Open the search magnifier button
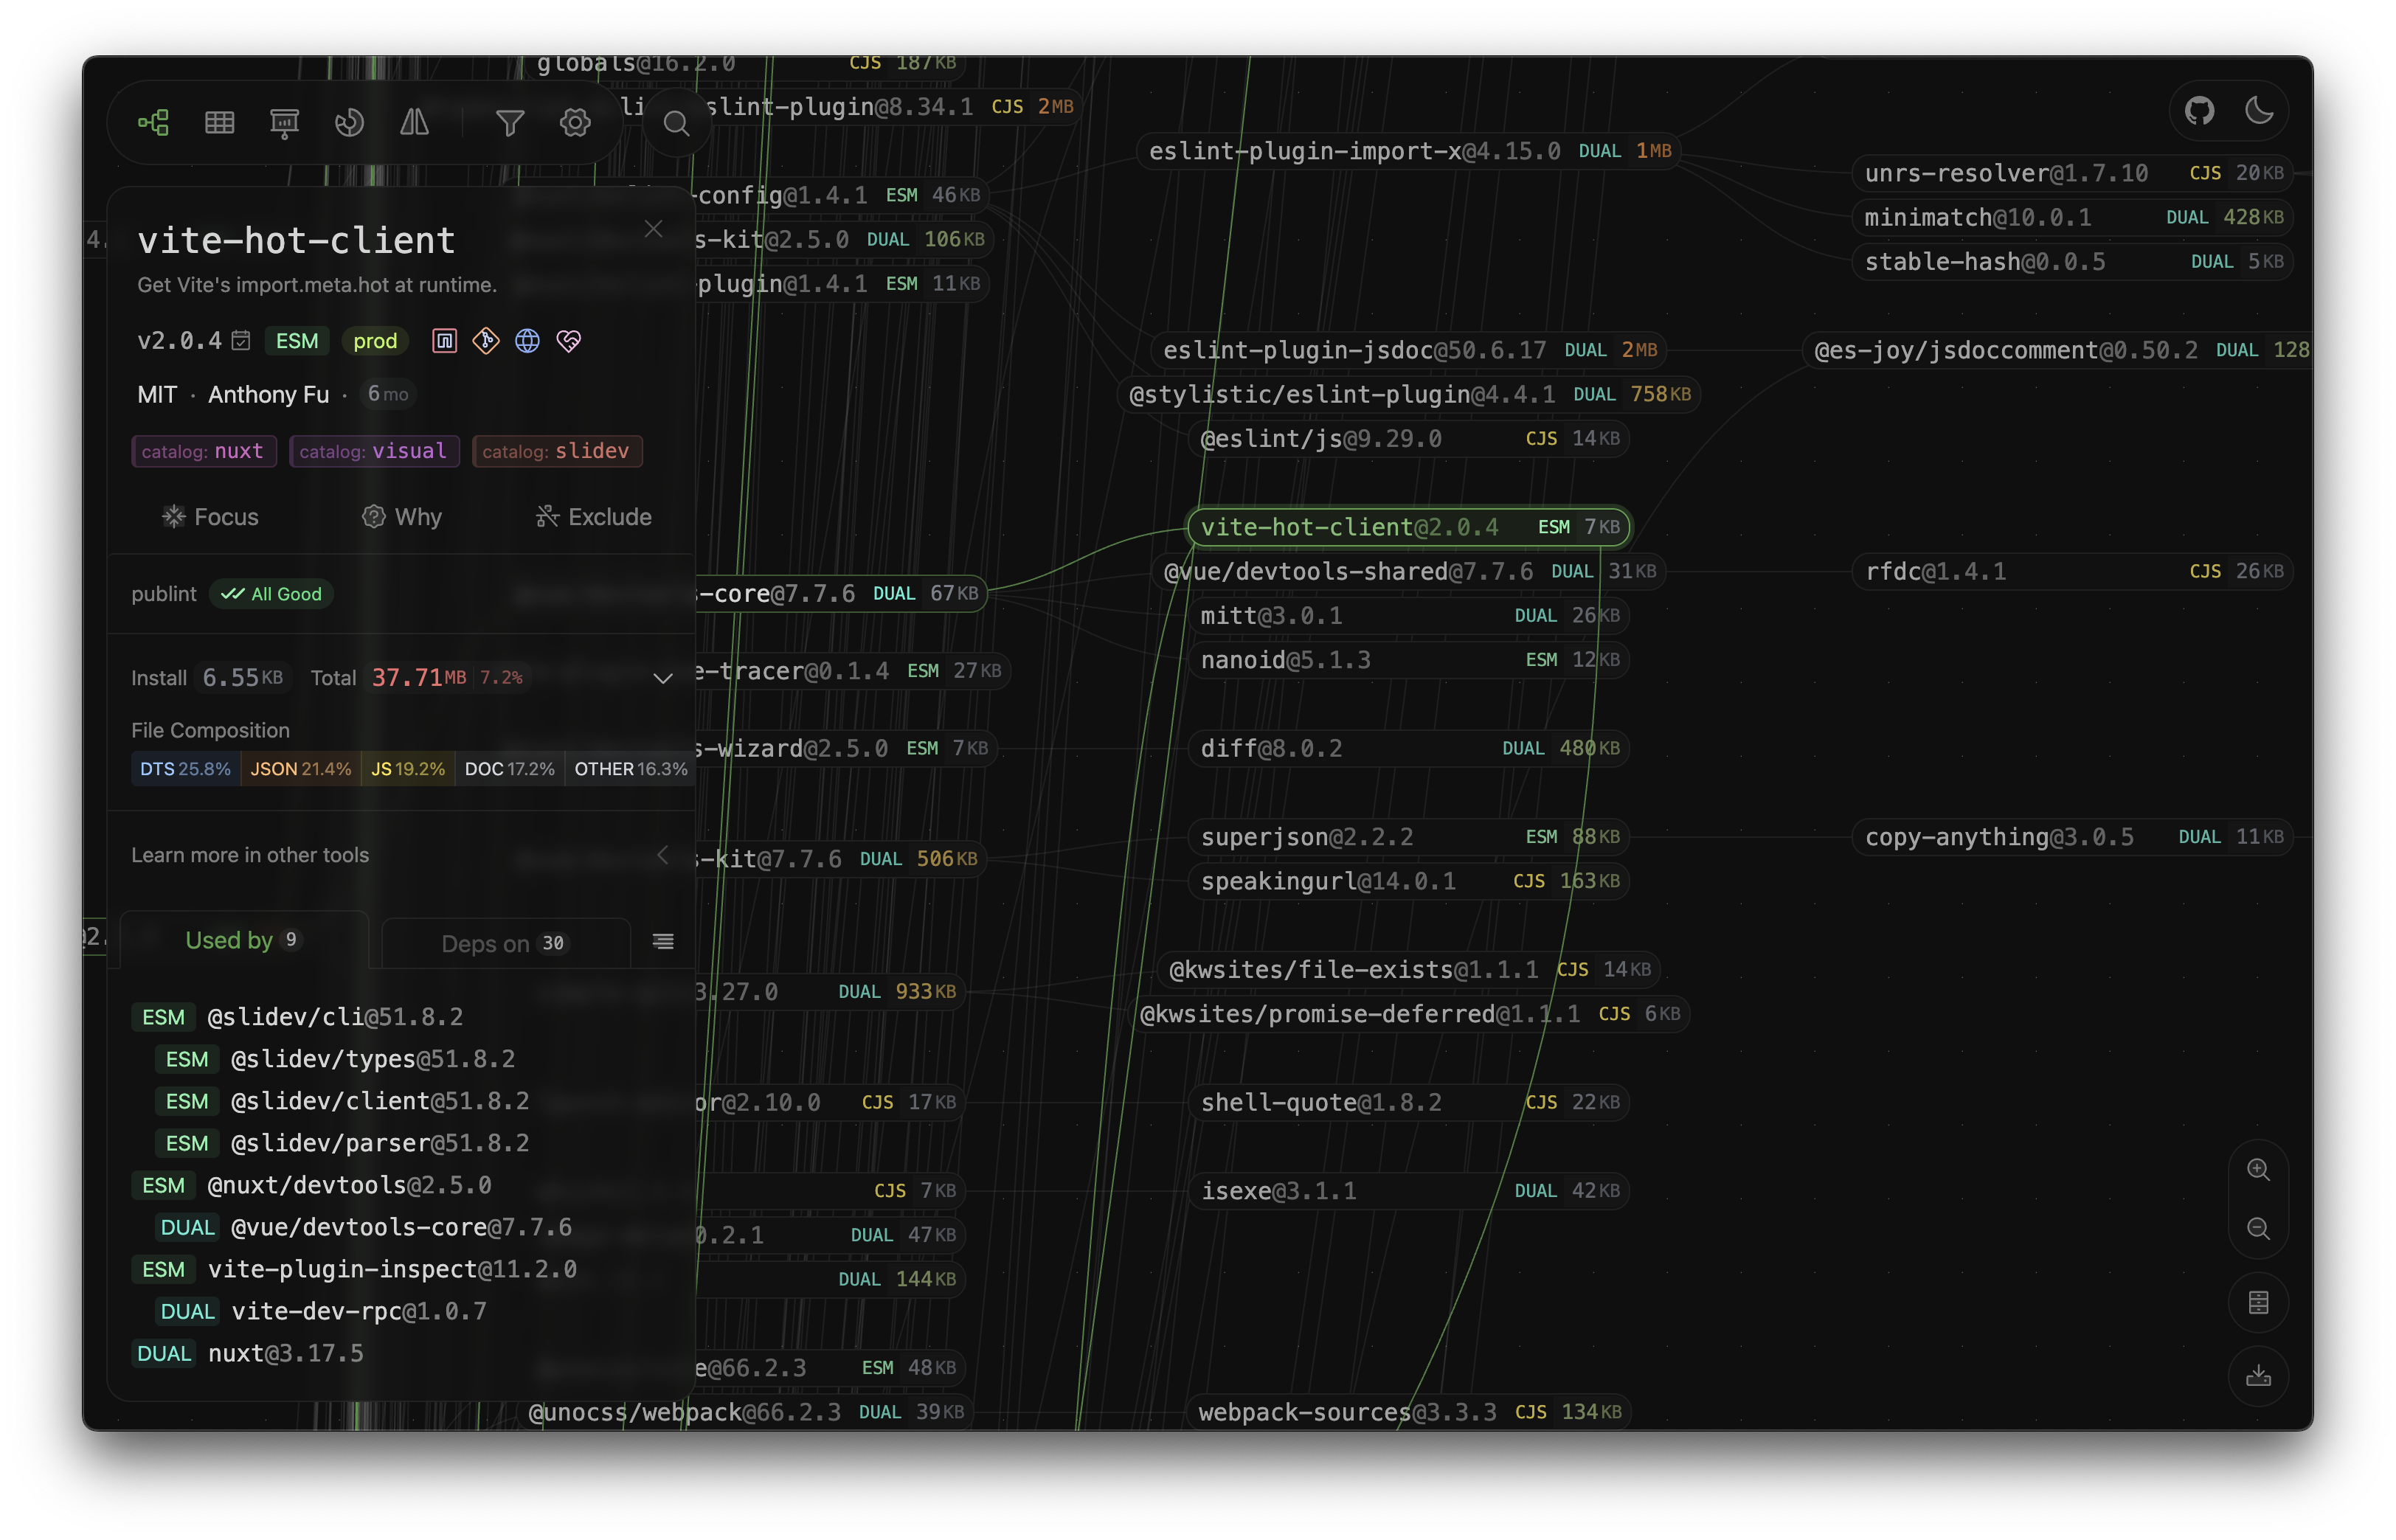The height and width of the screenshot is (1540, 2396). pyautogui.click(x=677, y=124)
